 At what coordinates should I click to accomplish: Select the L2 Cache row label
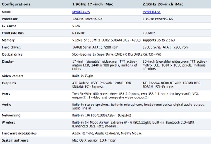click(9, 26)
